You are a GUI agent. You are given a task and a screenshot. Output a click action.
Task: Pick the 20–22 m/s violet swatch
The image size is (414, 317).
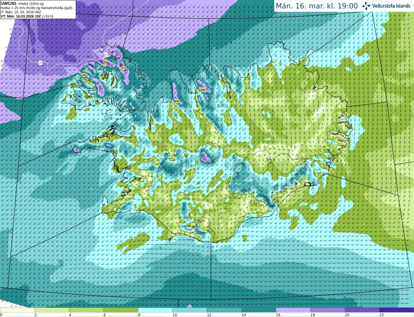(362, 310)
